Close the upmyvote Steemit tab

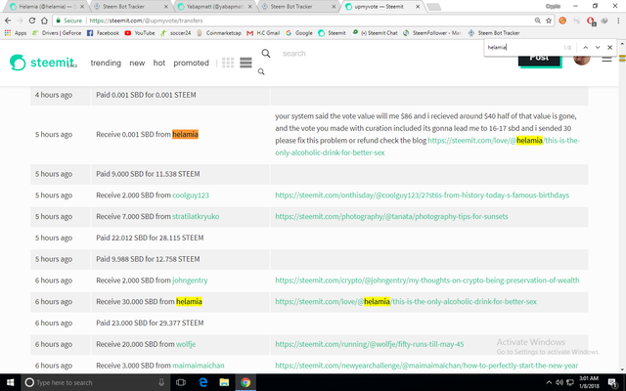pyautogui.click(x=418, y=7)
